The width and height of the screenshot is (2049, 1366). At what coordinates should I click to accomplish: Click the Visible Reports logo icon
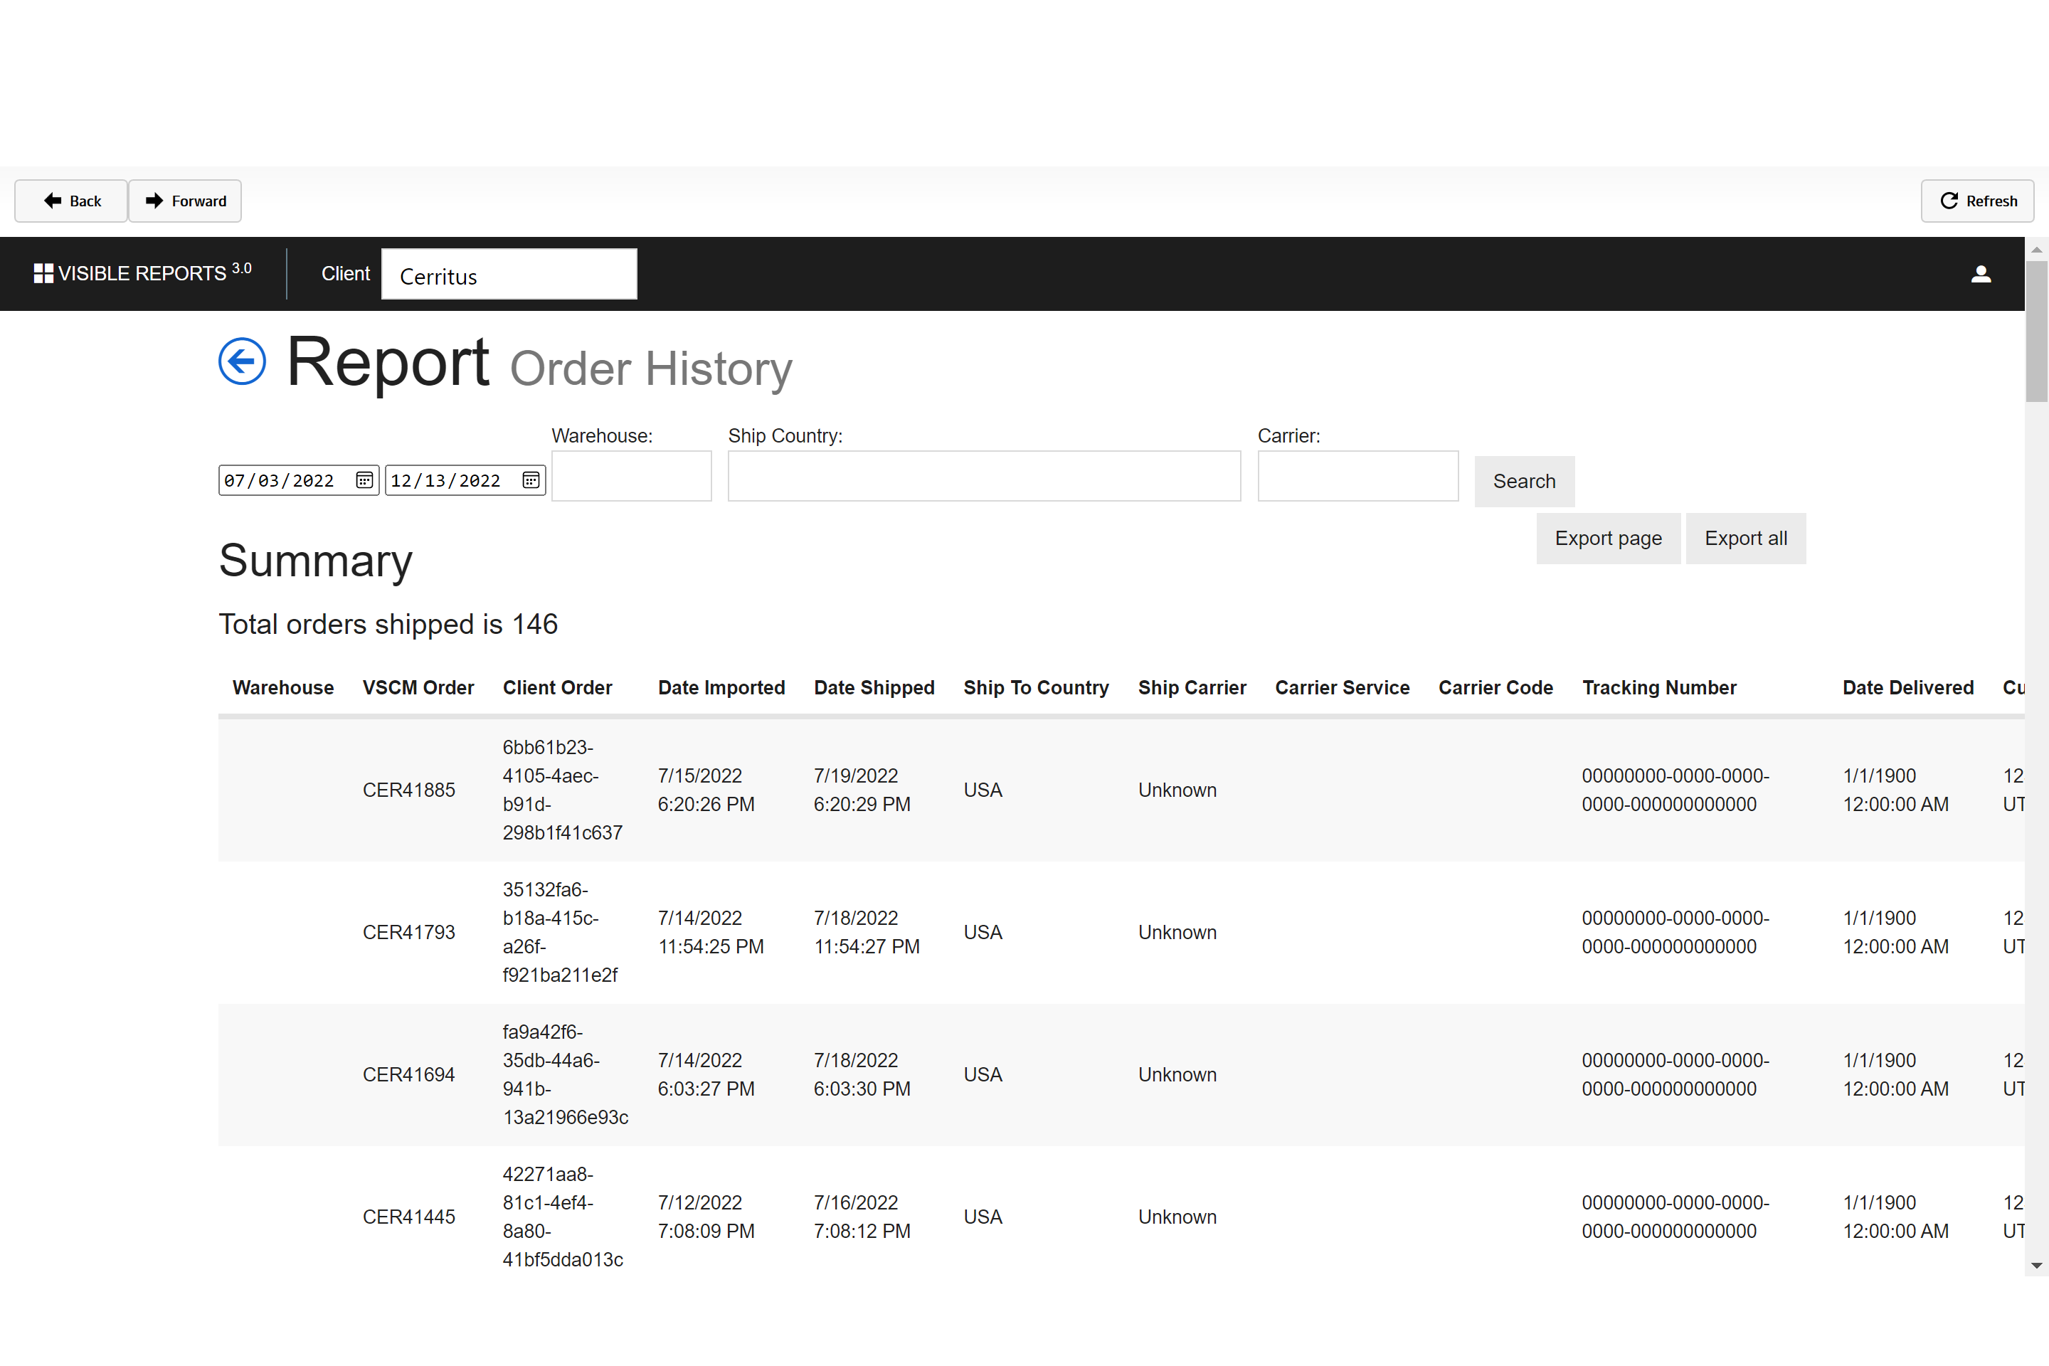click(x=43, y=273)
